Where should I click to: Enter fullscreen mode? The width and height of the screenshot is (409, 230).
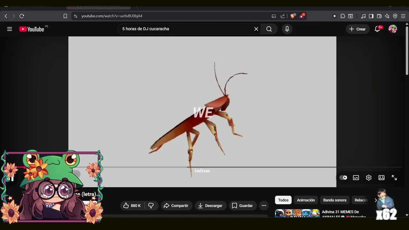394,178
